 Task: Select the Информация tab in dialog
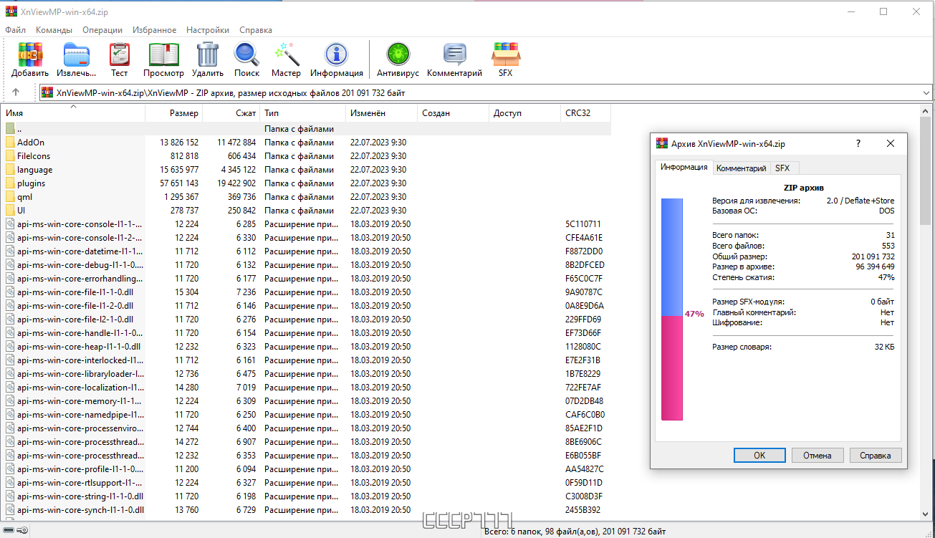click(684, 167)
